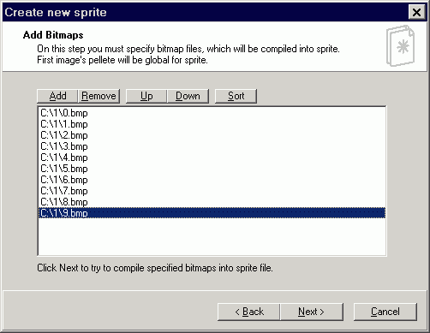
Task: Select C:\1\0.bmp in list
Action: [x=212, y=113]
